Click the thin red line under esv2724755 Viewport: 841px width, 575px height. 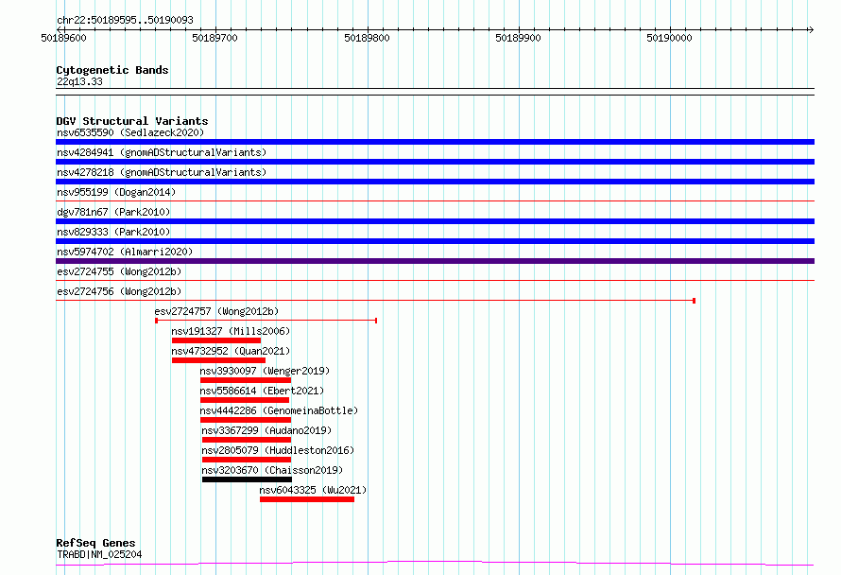[x=435, y=280]
